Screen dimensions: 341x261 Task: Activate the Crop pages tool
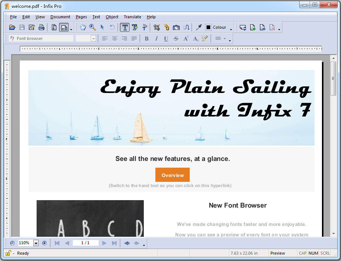(x=156, y=27)
